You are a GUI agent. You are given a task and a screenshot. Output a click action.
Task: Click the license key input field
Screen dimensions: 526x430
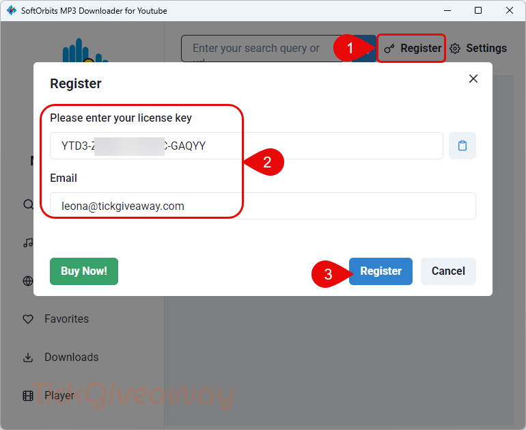pyautogui.click(x=247, y=146)
